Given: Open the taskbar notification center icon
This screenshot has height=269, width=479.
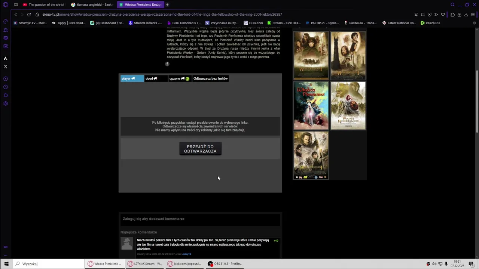Looking at the screenshot, I should point(471,264).
